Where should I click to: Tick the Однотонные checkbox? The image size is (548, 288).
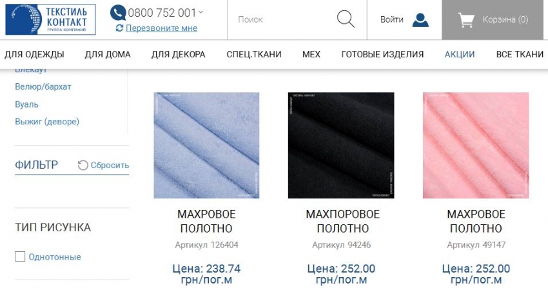point(20,256)
